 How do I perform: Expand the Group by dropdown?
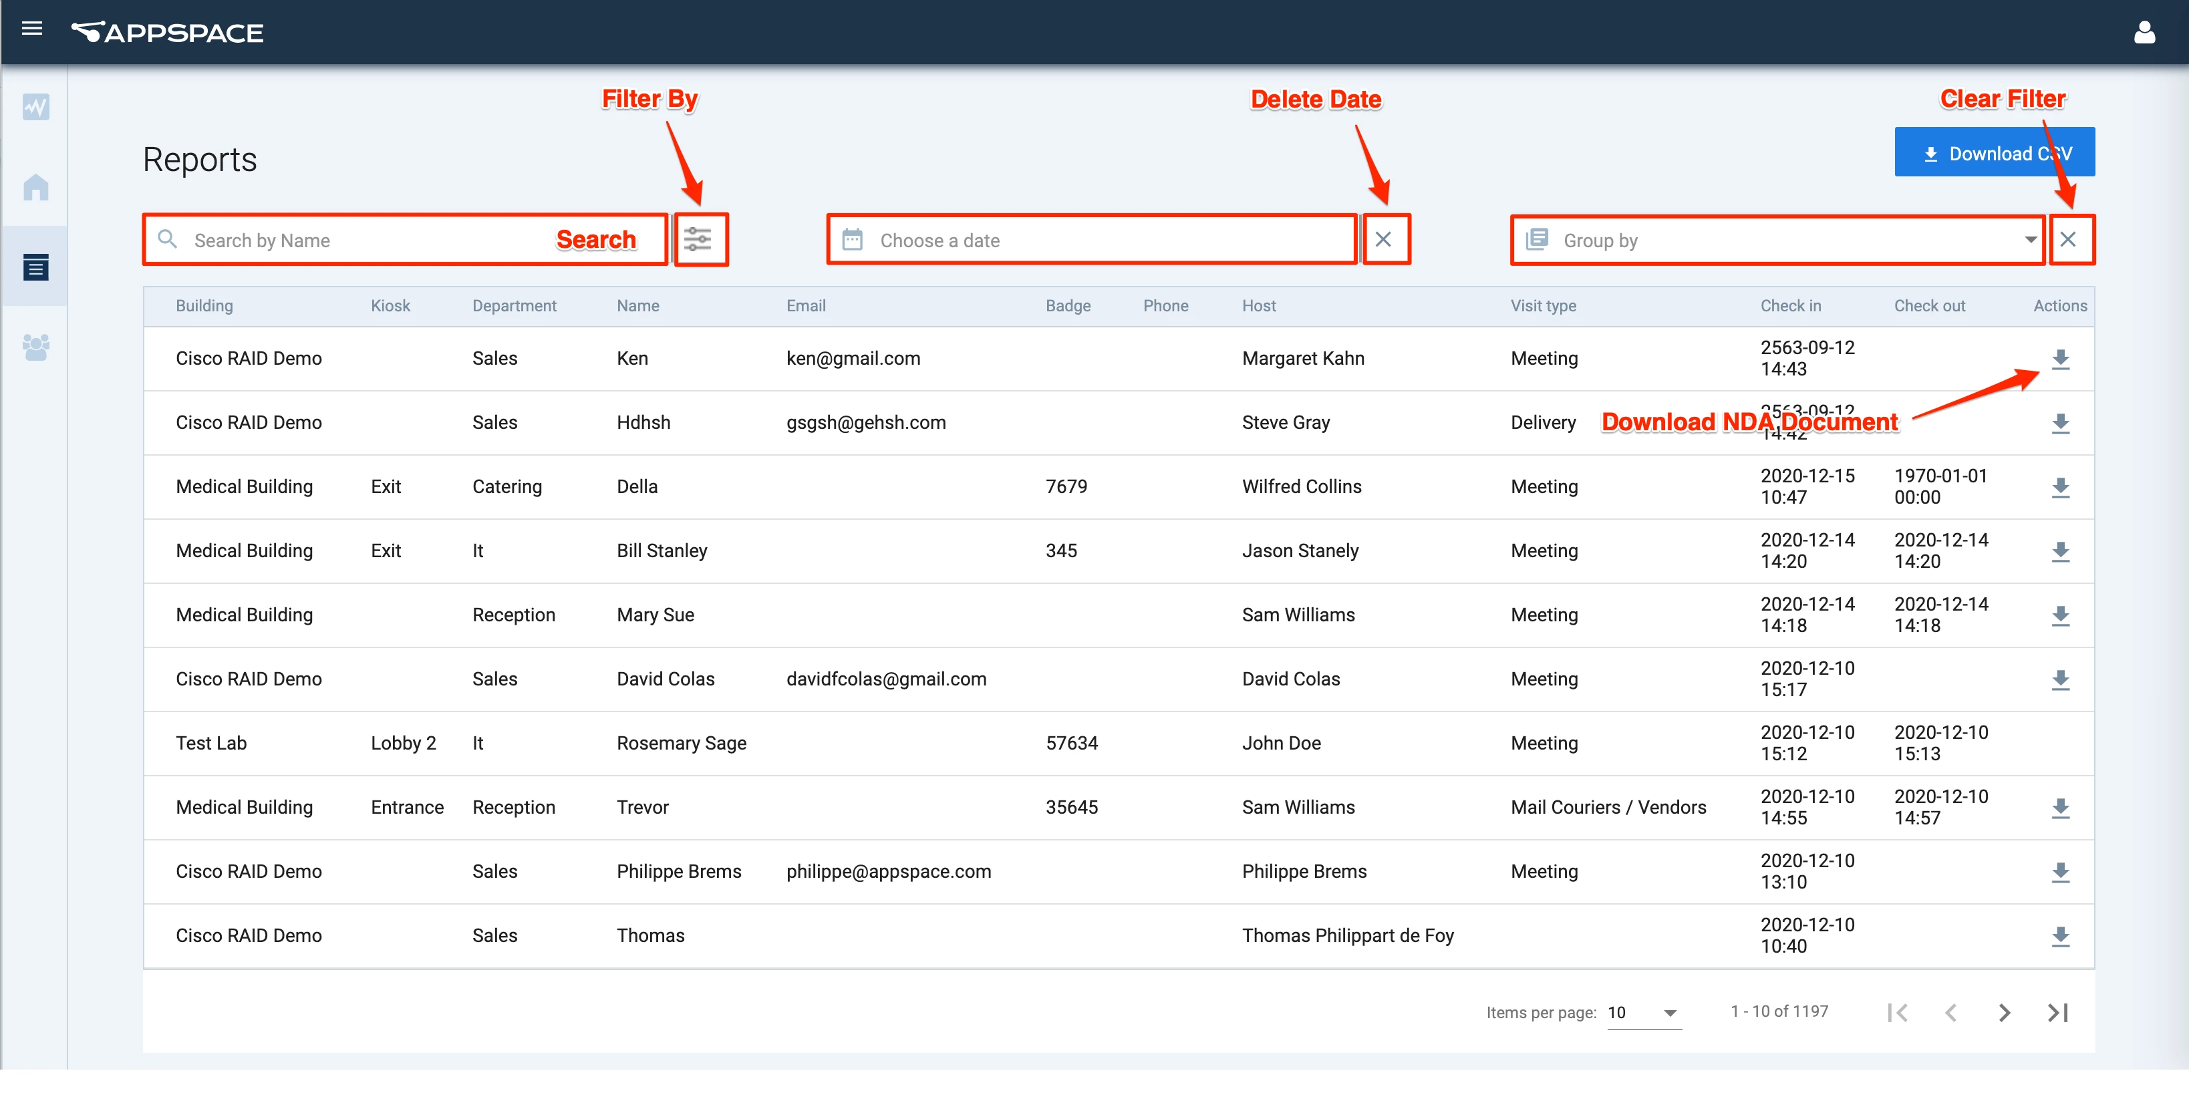click(2029, 240)
